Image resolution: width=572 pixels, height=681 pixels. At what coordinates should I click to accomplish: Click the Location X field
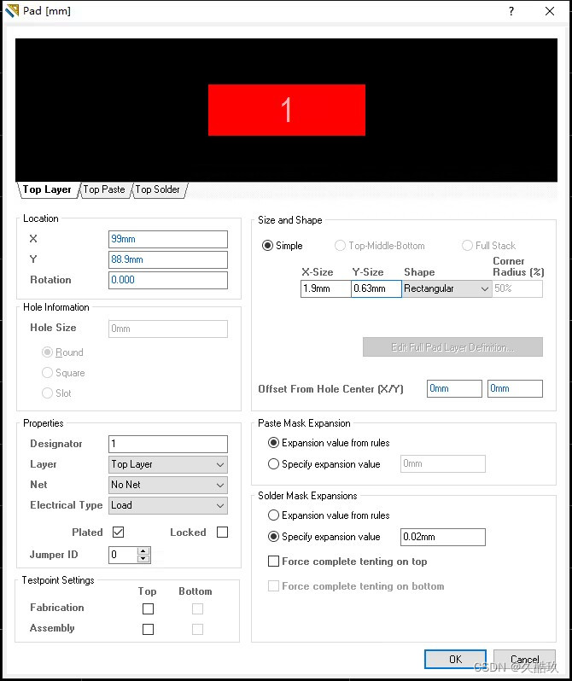click(168, 239)
